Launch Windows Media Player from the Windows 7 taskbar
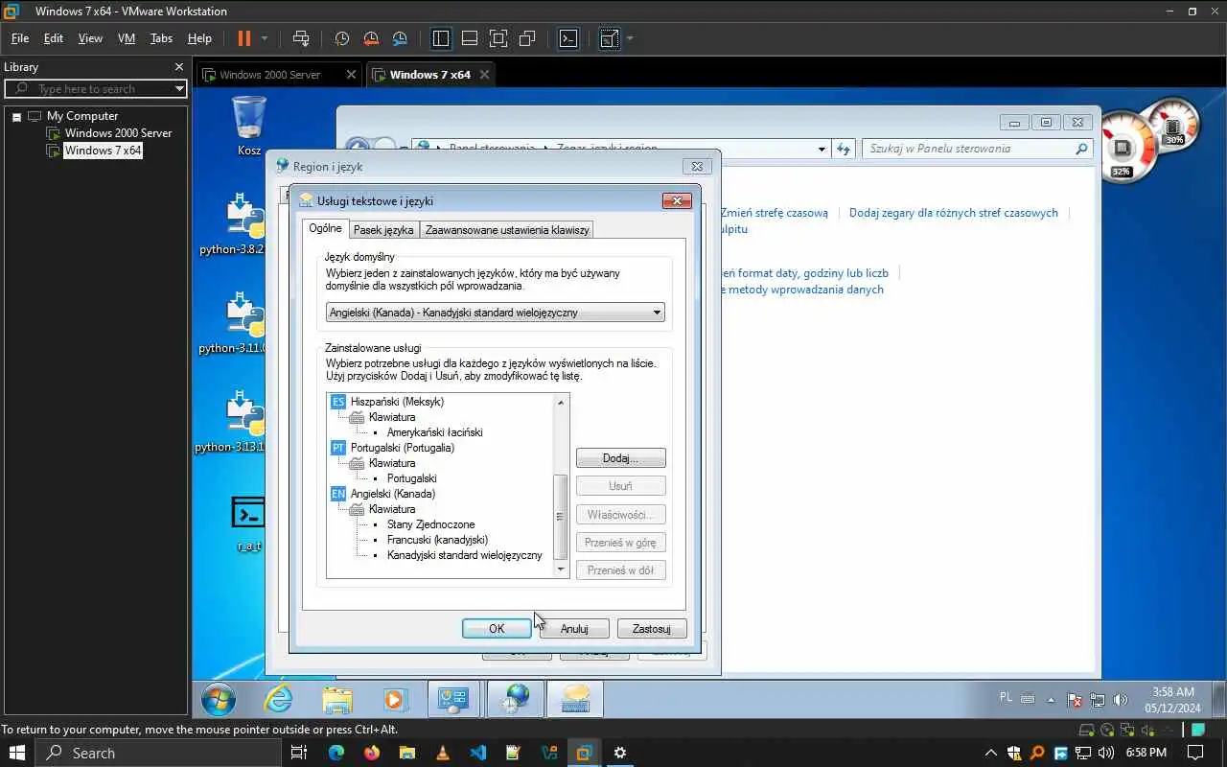Image resolution: width=1227 pixels, height=767 pixels. pyautogui.click(x=395, y=700)
